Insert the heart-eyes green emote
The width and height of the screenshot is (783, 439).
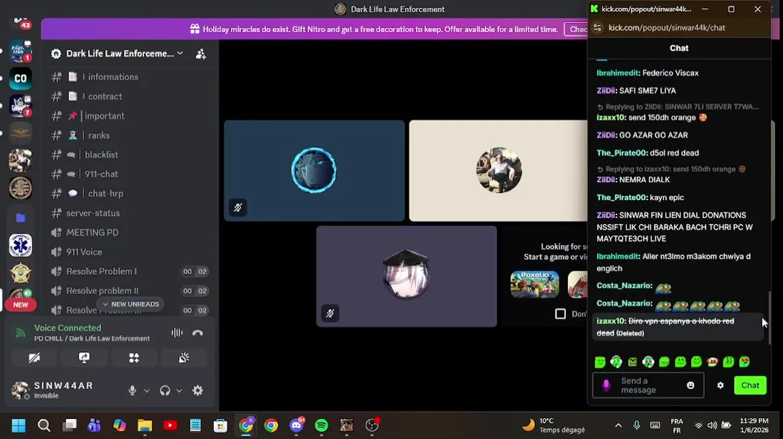[x=744, y=362]
